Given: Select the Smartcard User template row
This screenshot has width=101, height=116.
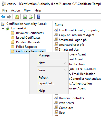Looking at the screenshot, I should pyautogui.click(x=69, y=50).
